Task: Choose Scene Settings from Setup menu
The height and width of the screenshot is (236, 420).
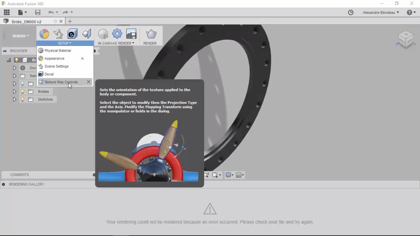Action: [x=65, y=66]
